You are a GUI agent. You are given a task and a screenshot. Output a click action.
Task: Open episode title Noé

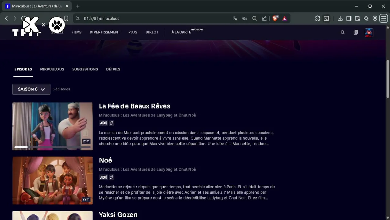point(106,160)
